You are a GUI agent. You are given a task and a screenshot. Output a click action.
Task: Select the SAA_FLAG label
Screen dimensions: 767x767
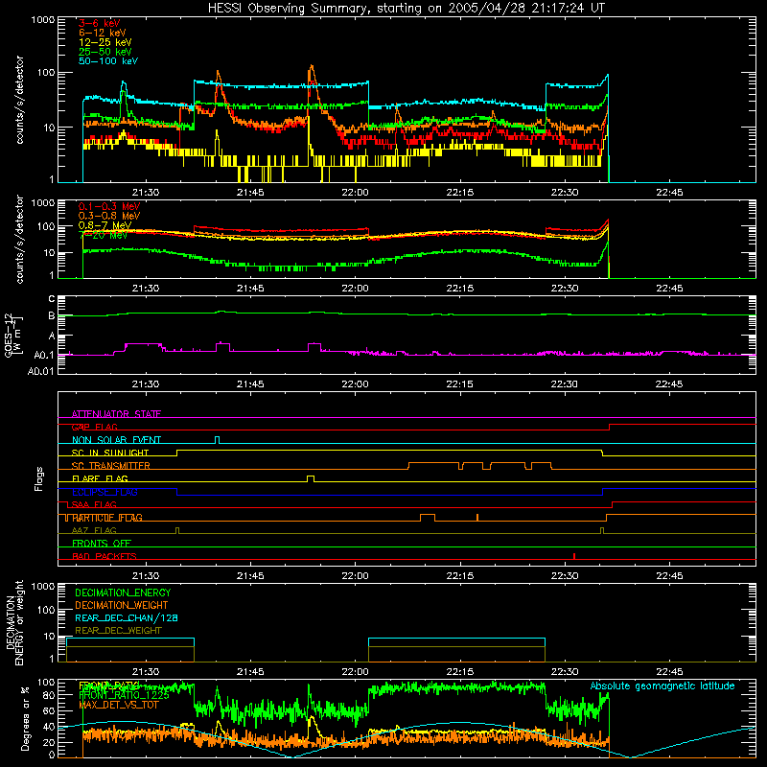[x=94, y=504]
